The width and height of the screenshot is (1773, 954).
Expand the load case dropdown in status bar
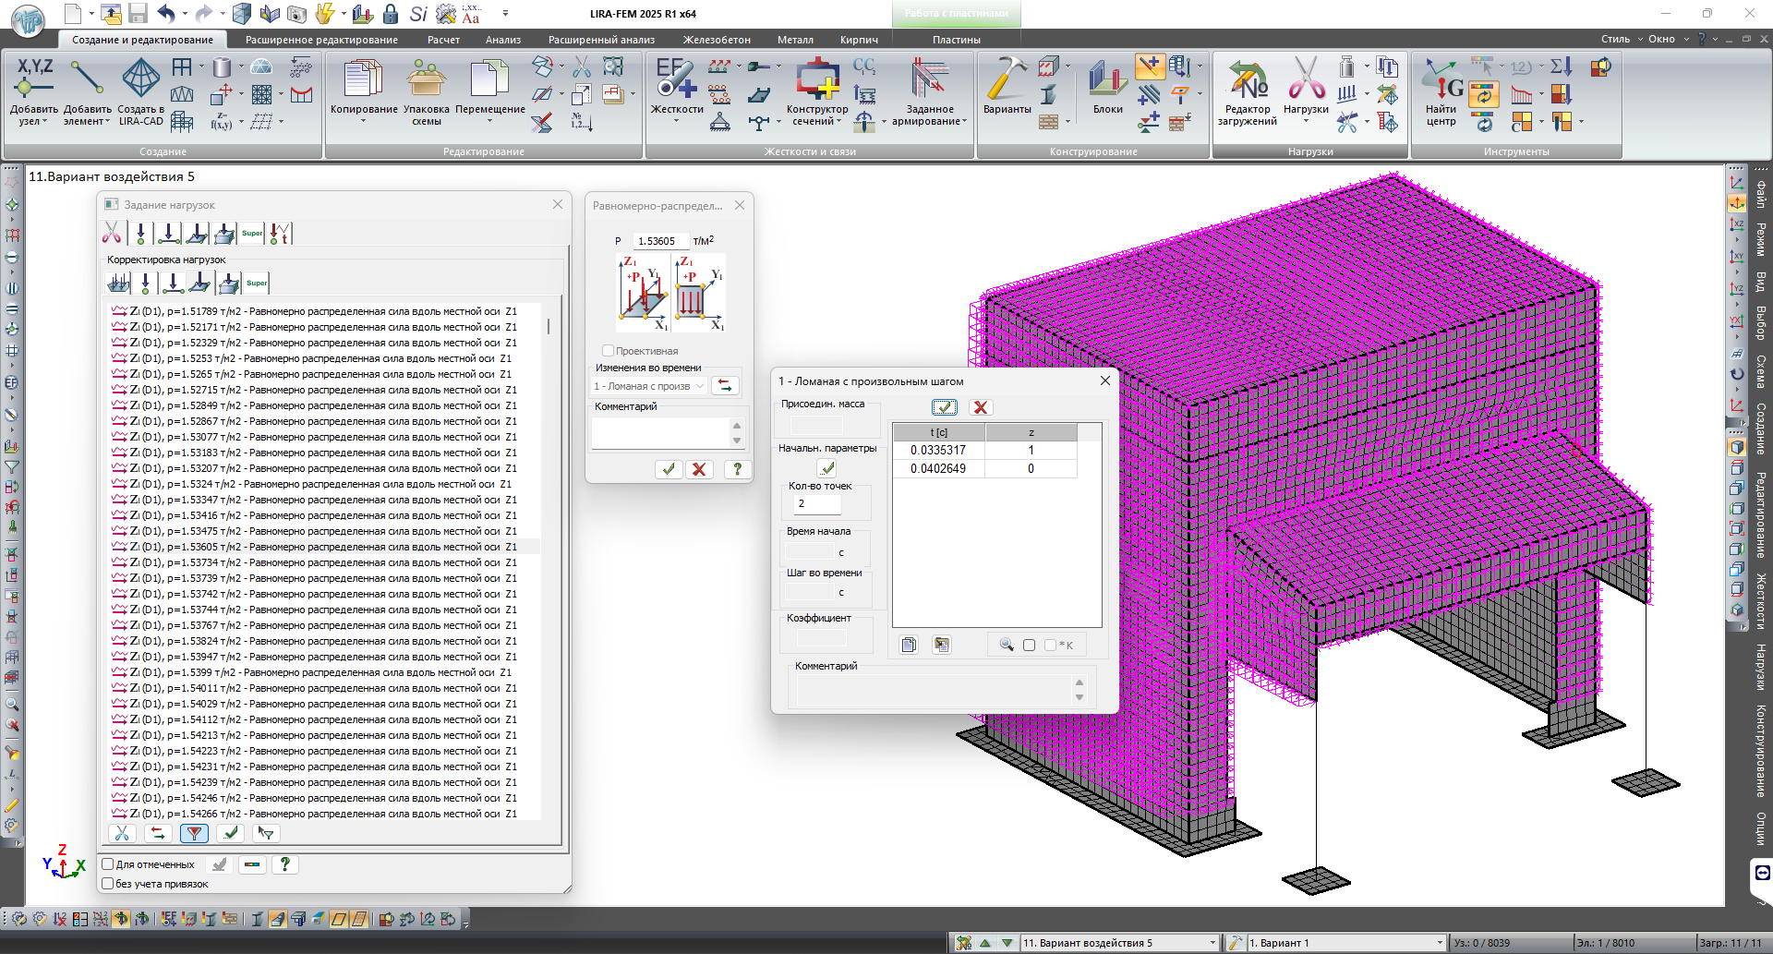1212,943
